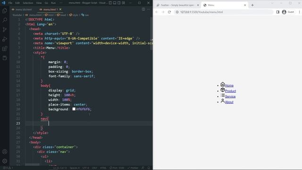Split the editor to the right
The image size is (302, 170).
pyautogui.click(x=143, y=9)
